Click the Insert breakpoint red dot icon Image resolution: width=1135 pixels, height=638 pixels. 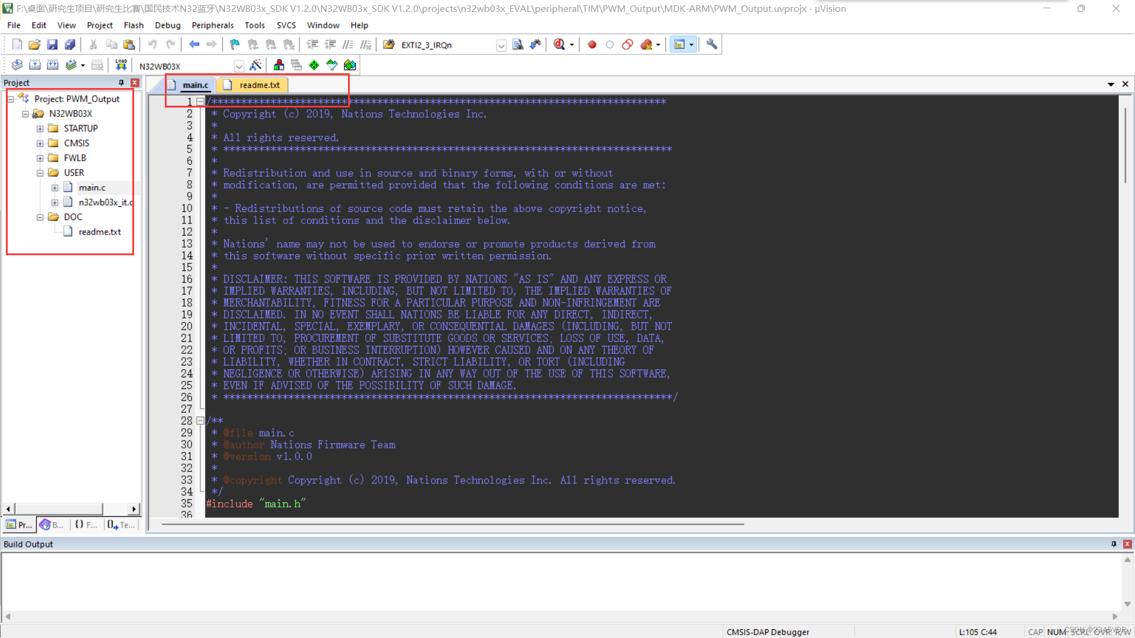592,44
